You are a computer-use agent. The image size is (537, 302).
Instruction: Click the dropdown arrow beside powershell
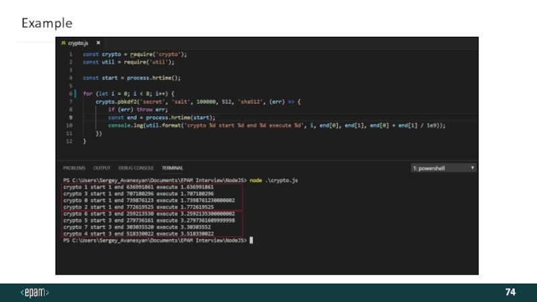coord(473,168)
